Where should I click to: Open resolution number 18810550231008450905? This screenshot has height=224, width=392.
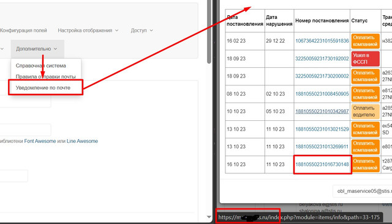(322, 94)
